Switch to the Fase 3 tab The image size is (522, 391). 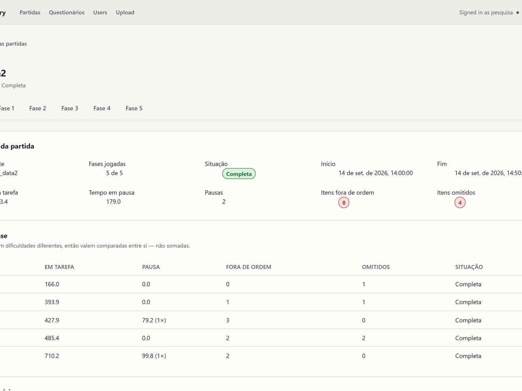click(70, 108)
